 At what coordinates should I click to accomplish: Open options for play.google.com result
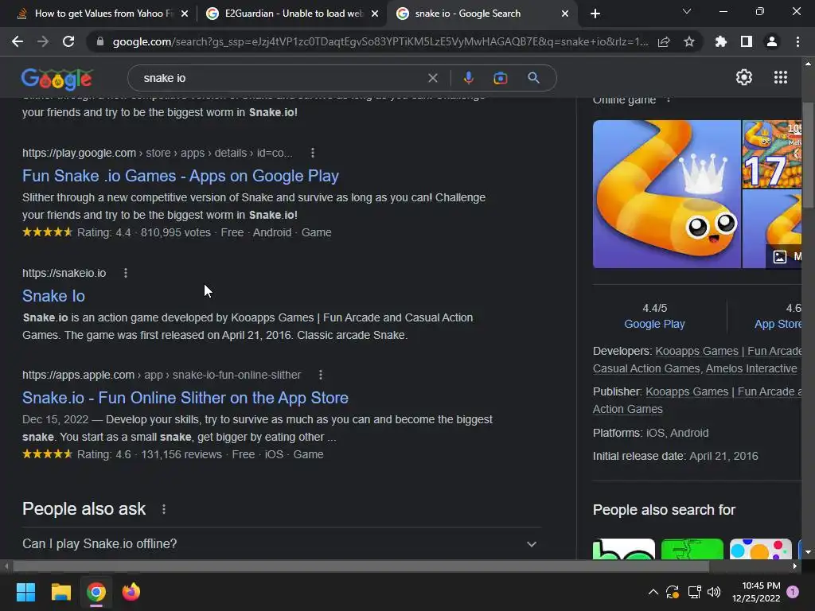click(x=312, y=153)
